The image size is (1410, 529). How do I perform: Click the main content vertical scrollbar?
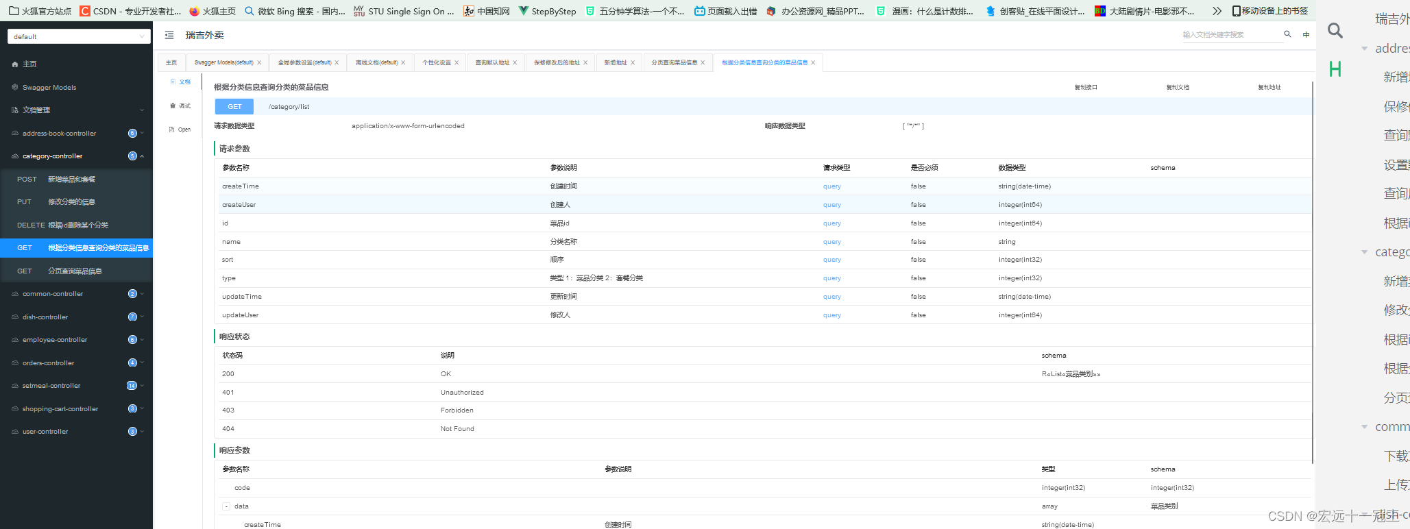click(x=1313, y=272)
